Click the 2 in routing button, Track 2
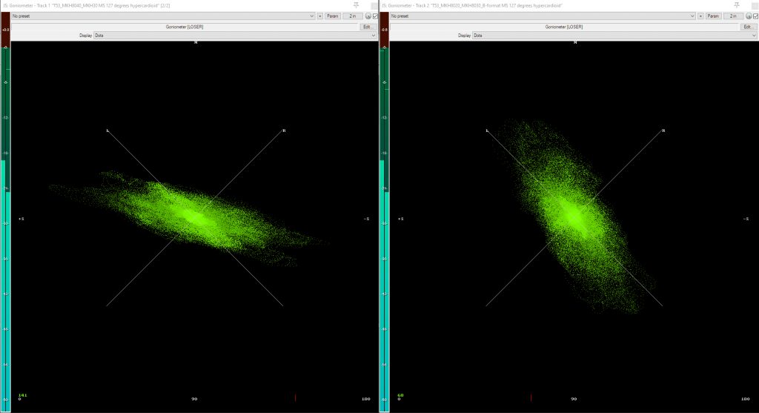759x413 pixels. point(733,16)
